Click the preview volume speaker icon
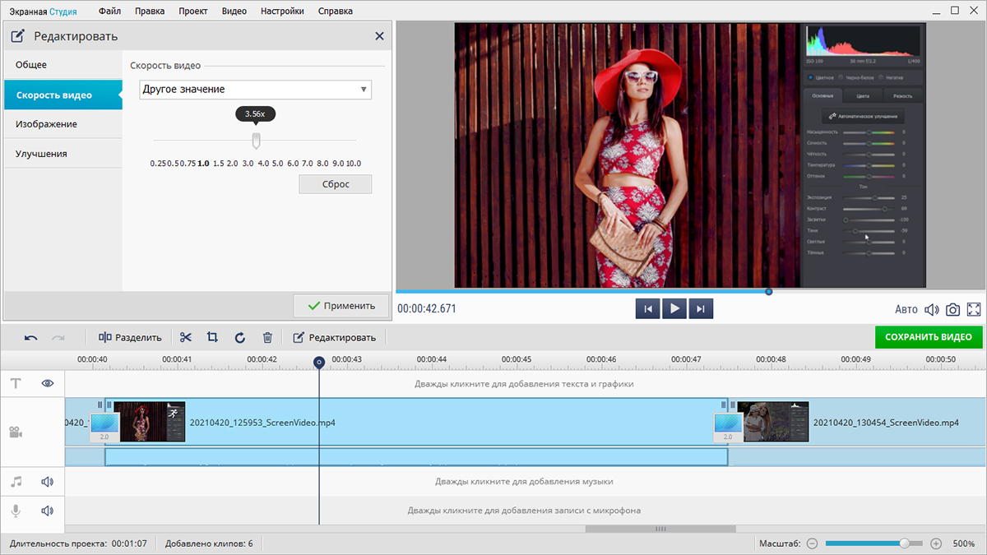The width and height of the screenshot is (987, 555). point(931,310)
